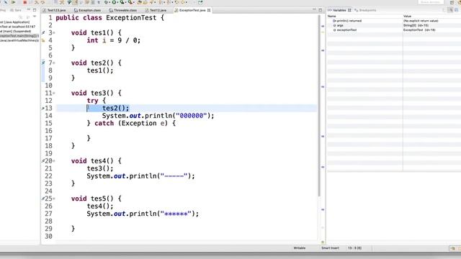Click the editor vertical scrollbar

(319, 106)
